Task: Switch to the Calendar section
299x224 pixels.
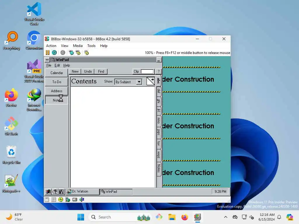Action: click(57, 73)
